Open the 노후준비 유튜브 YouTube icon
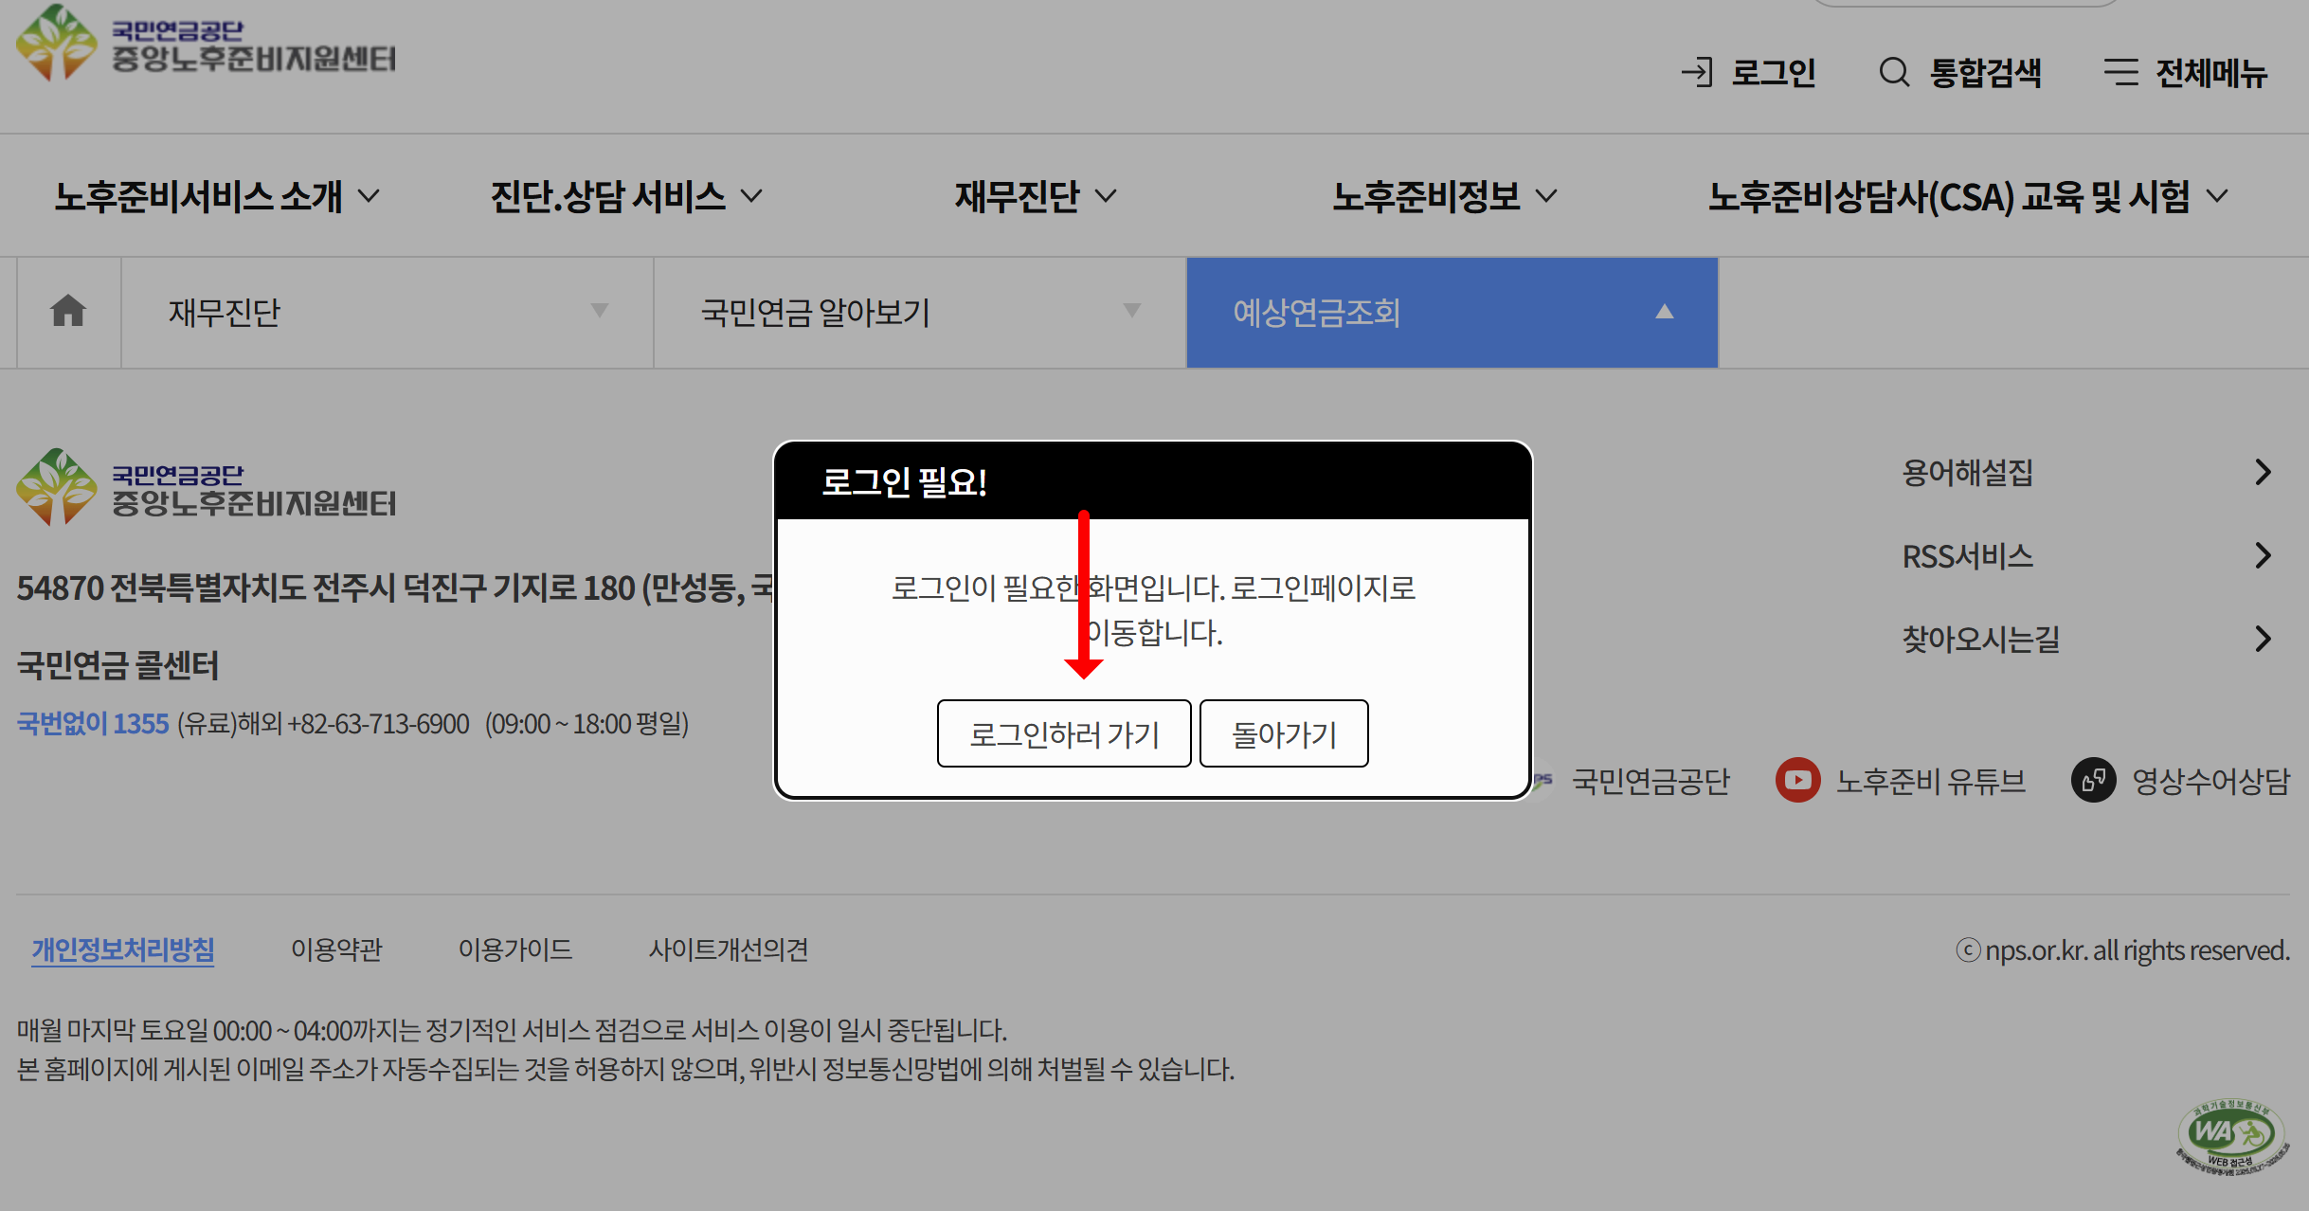 1796,780
